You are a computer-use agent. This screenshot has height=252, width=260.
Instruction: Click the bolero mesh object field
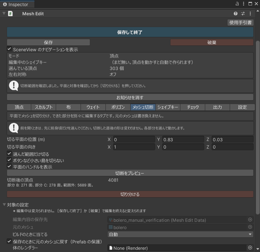180,227
